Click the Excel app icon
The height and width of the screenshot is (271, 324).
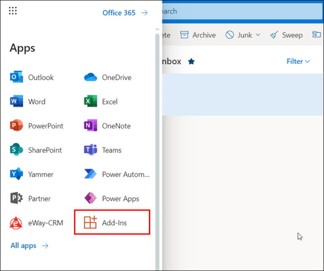[91, 101]
